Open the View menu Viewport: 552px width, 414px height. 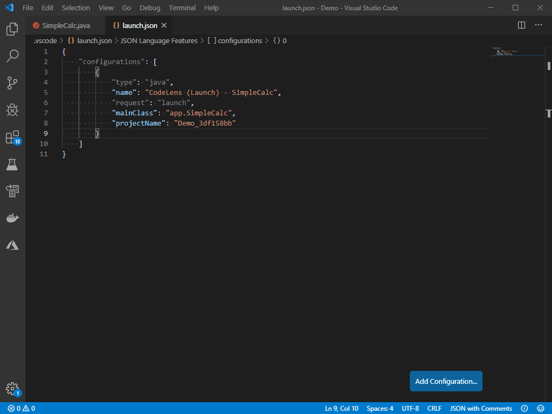[x=106, y=8]
